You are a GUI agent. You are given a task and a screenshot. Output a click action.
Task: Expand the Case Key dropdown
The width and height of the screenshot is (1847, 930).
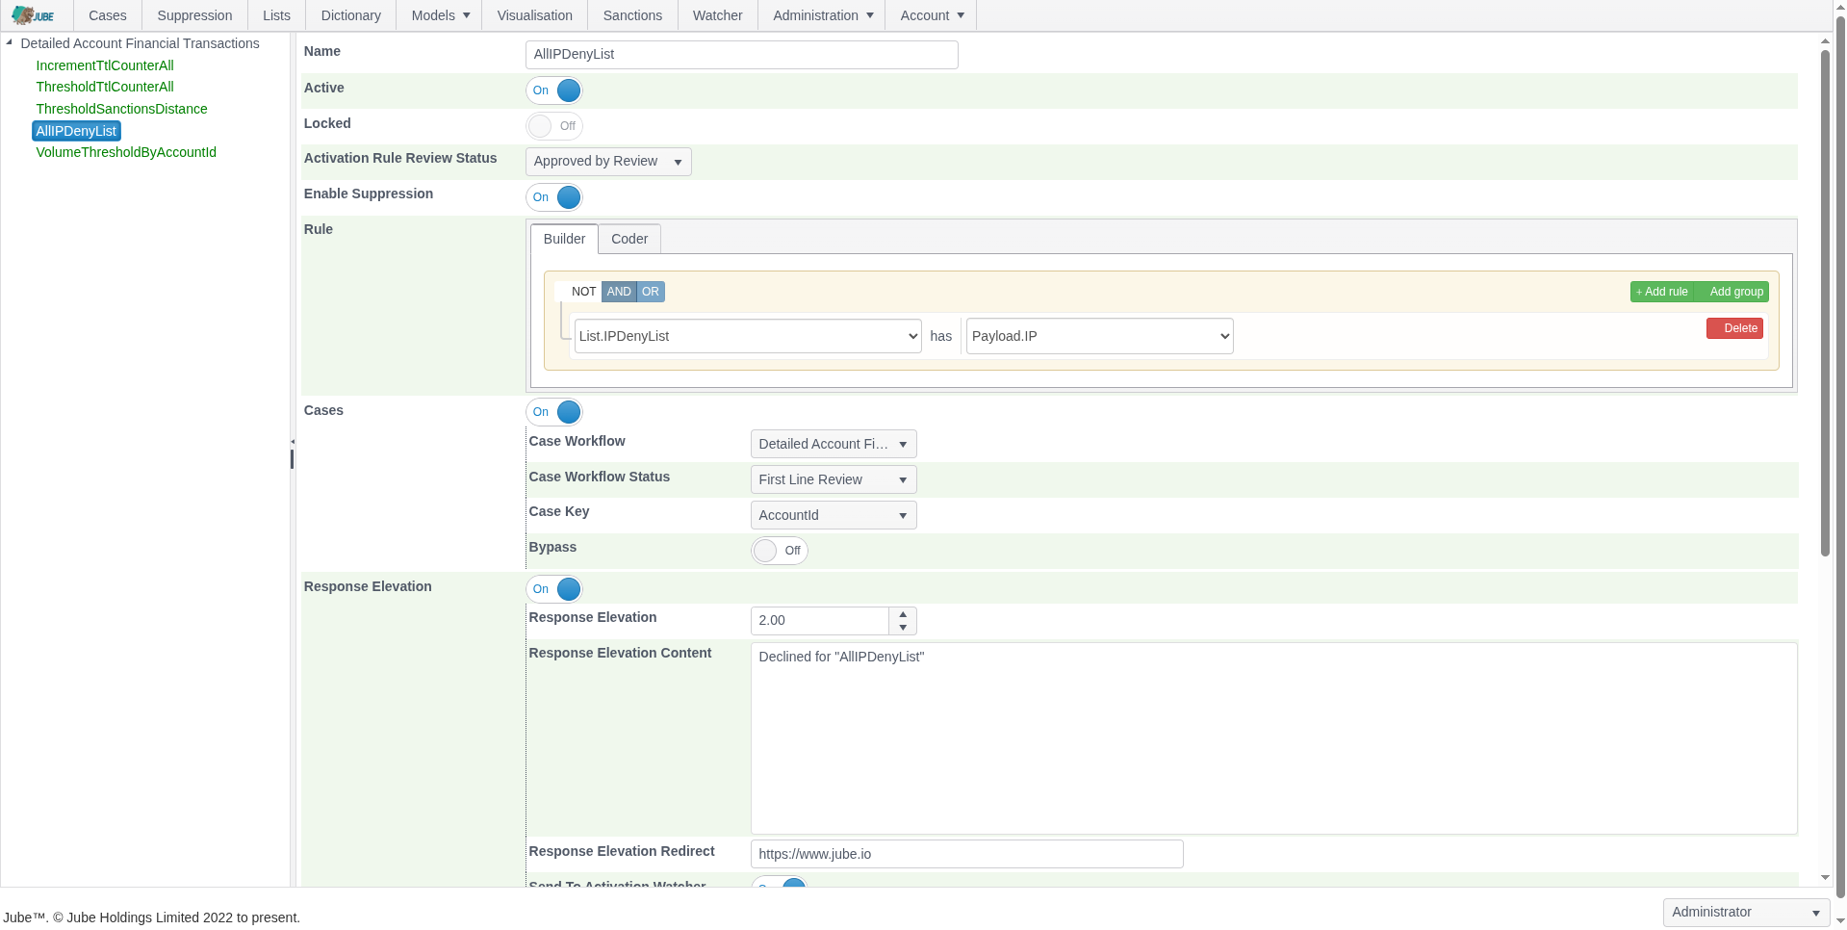833,515
